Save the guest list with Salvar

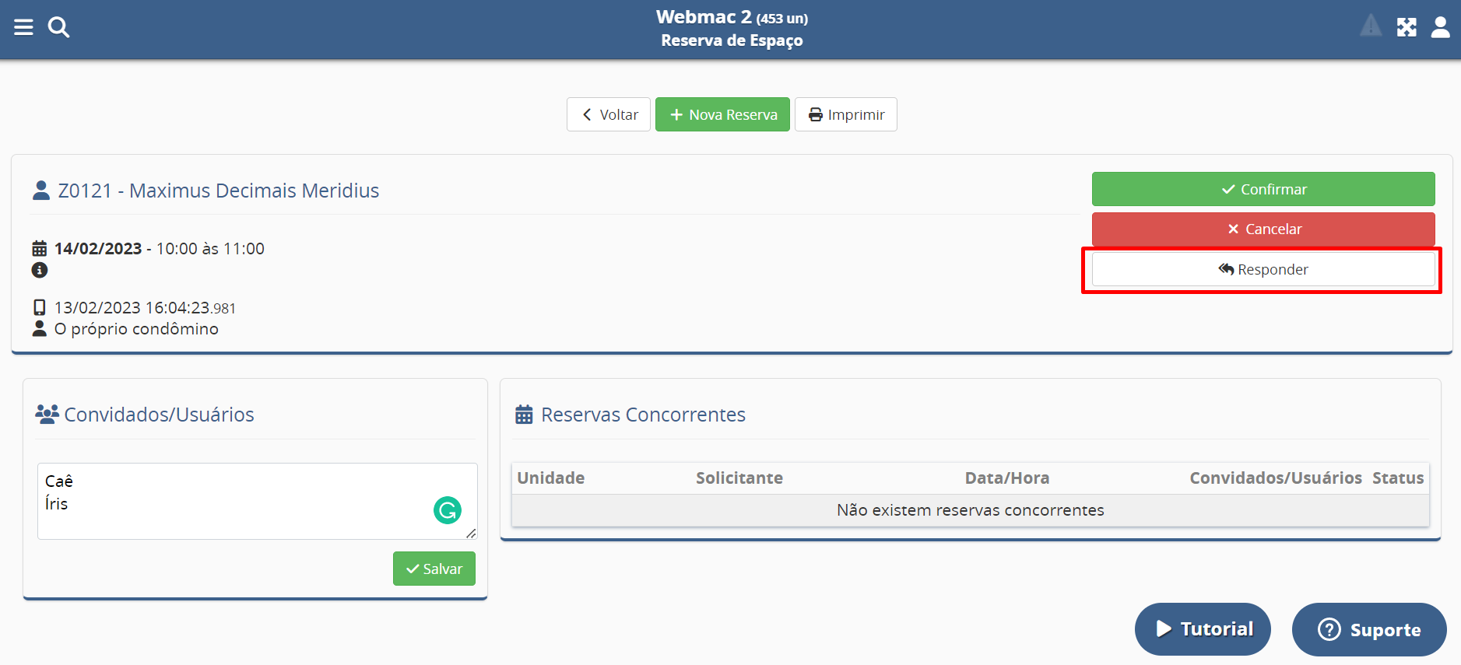pyautogui.click(x=434, y=569)
